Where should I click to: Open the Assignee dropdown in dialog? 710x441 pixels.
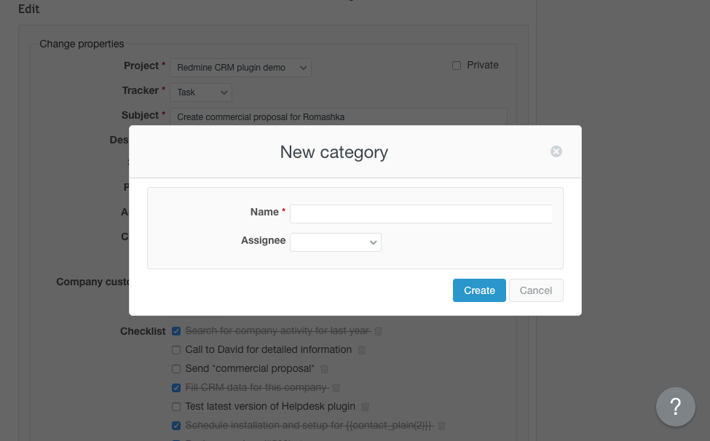point(335,242)
